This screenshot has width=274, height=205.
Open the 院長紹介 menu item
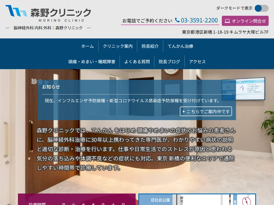tap(150, 46)
